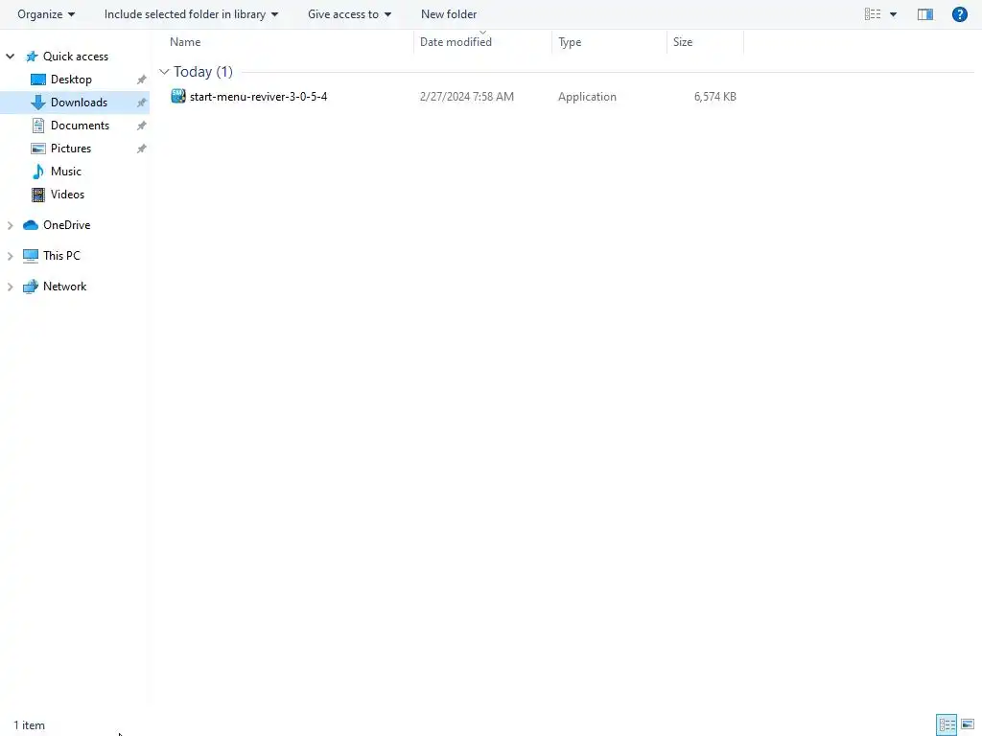Sort by the Name column header
This screenshot has width=982, height=736.
pos(185,42)
